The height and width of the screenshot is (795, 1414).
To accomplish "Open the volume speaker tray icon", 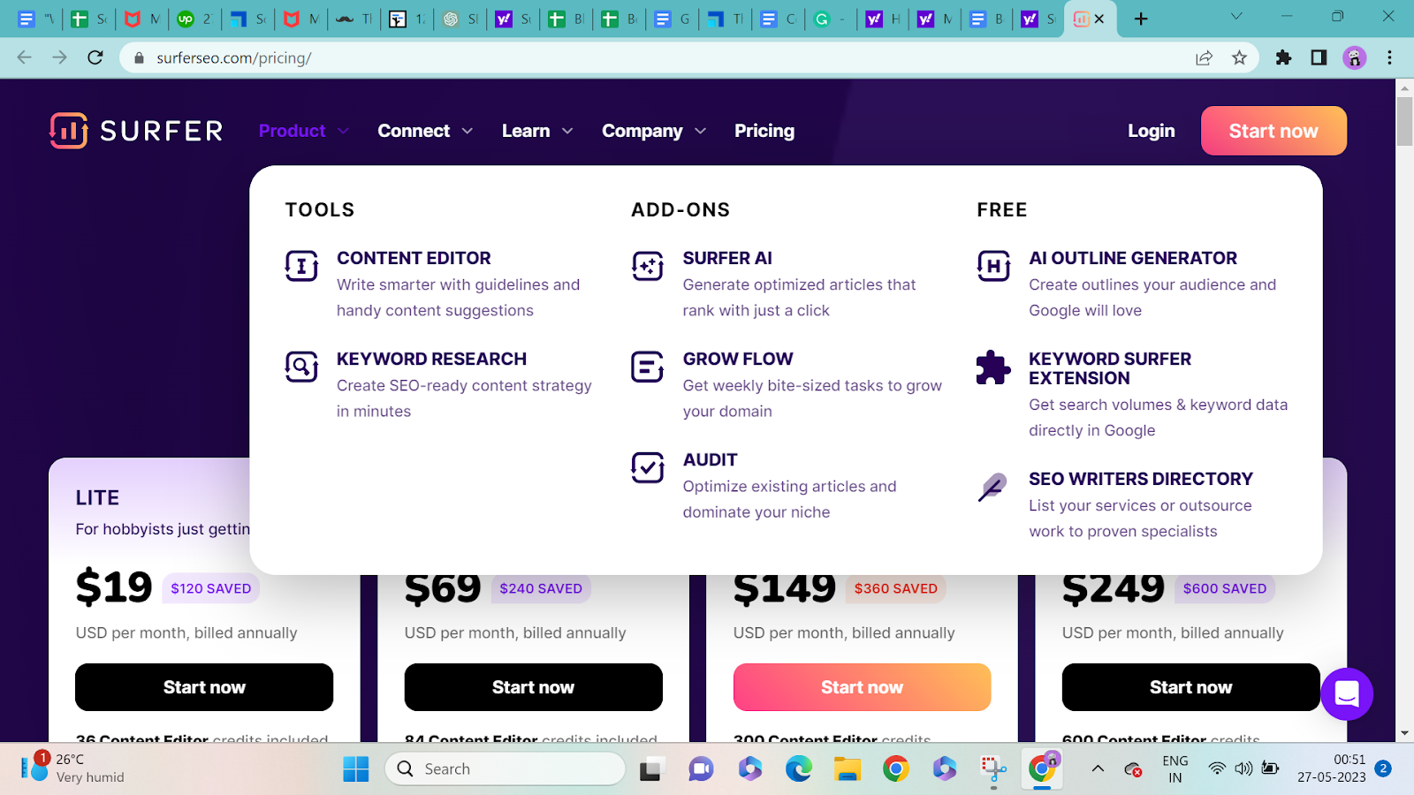I will pos(1243,768).
